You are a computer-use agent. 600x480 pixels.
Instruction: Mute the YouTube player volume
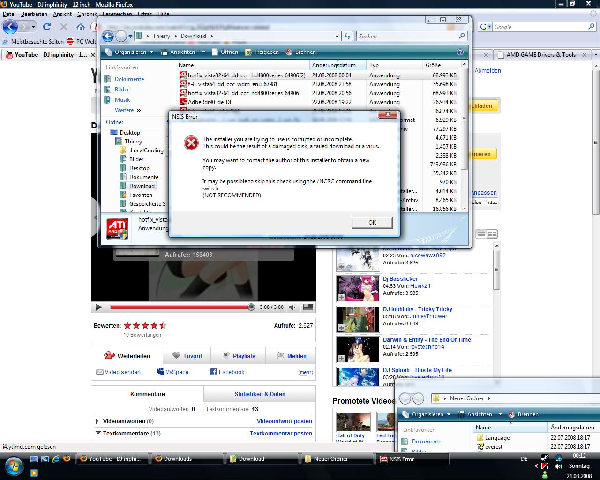(292, 307)
